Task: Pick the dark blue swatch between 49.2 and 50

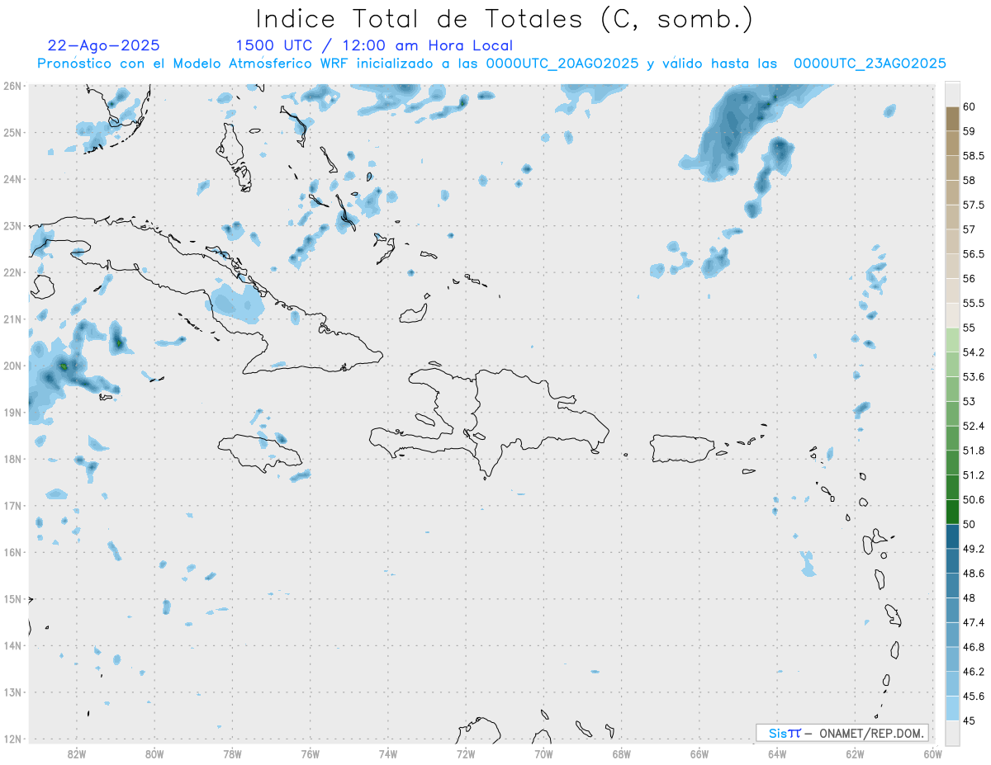Action: pyautogui.click(x=952, y=536)
